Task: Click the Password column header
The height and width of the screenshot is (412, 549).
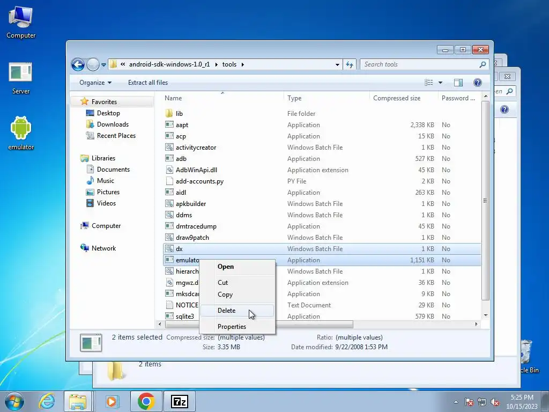Action: click(458, 98)
